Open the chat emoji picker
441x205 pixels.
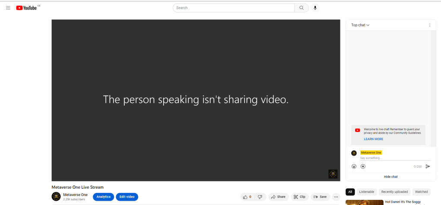(x=354, y=166)
